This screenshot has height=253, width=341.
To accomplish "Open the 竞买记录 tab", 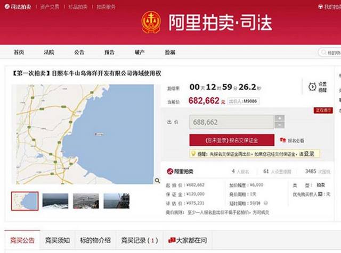I will click(x=139, y=241).
